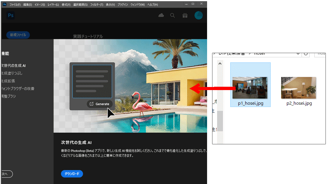Click the refresh icon in Explorer address bar
This screenshot has height=184, width=327.
(306, 54)
